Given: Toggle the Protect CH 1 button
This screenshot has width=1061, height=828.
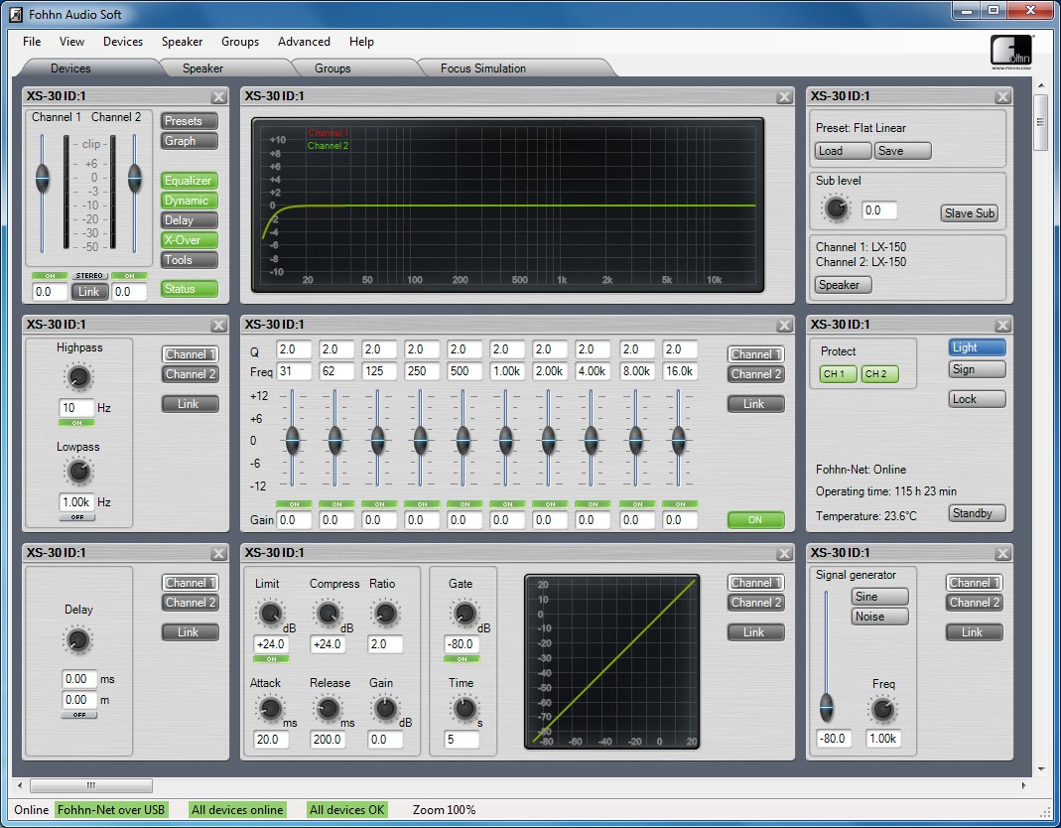Looking at the screenshot, I should tap(838, 373).
